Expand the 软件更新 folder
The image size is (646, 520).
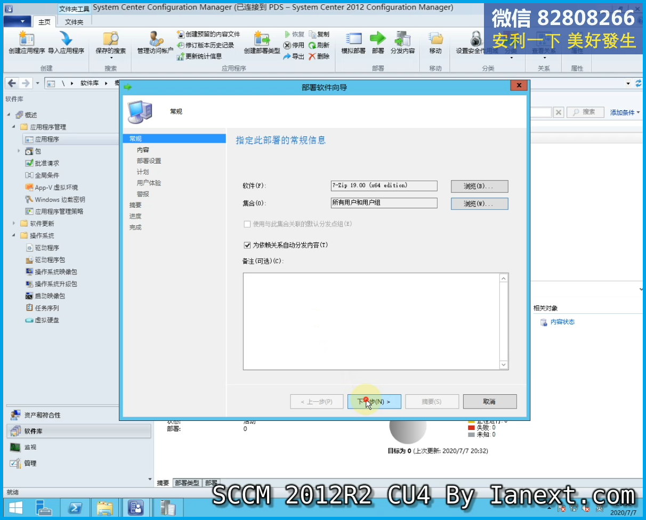[x=14, y=223]
